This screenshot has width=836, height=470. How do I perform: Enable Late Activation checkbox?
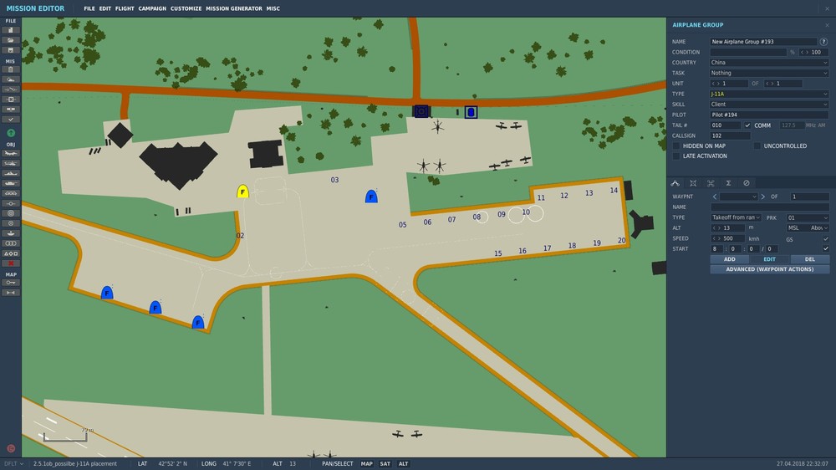coord(676,156)
